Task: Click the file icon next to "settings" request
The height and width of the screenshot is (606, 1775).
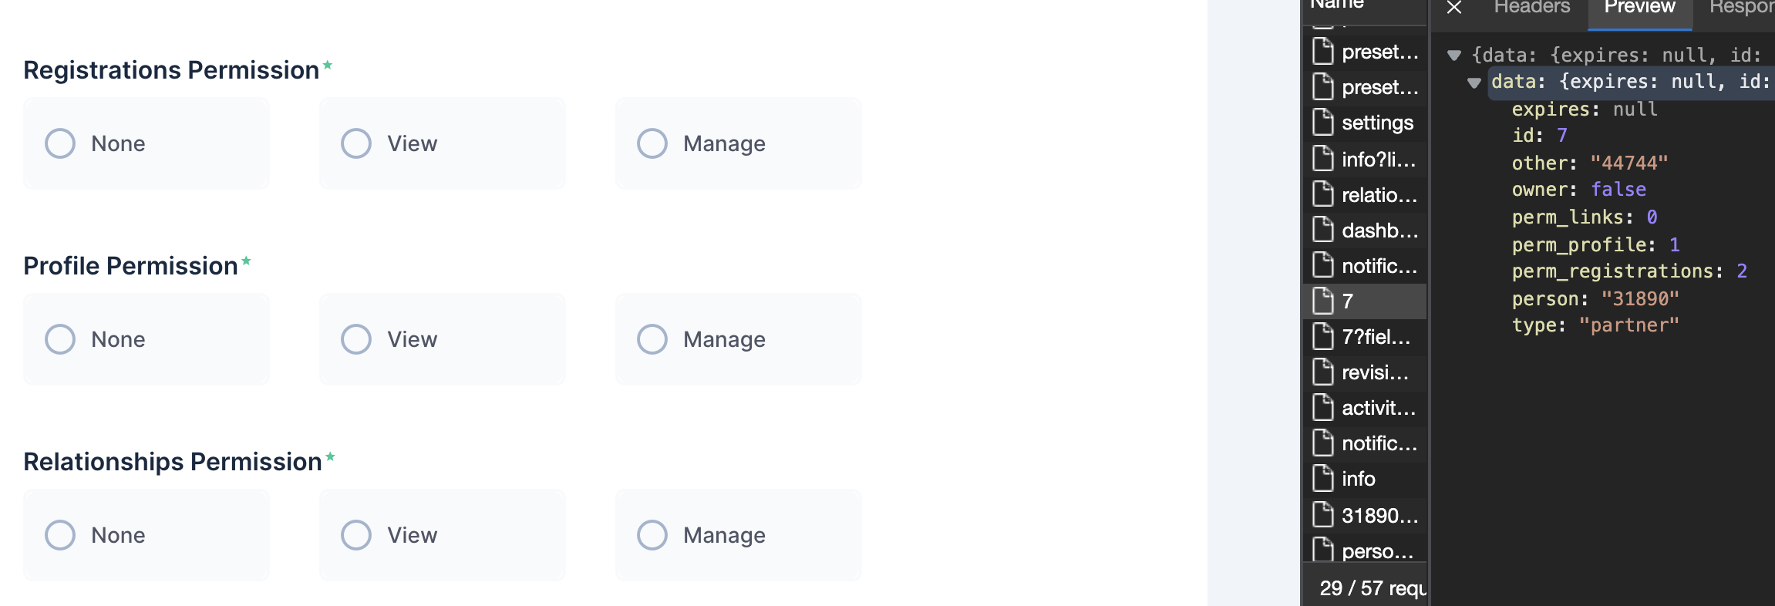Action: click(1324, 122)
